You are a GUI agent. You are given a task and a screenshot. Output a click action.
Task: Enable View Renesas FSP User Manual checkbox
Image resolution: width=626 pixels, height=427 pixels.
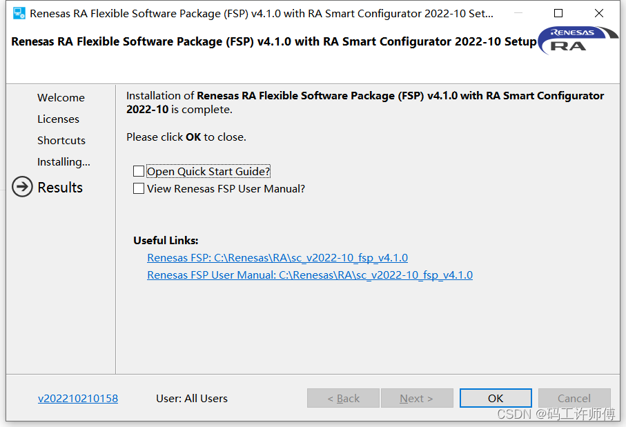pos(139,188)
